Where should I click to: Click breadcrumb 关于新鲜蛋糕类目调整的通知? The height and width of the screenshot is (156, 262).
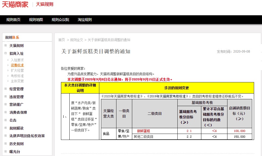coord(109,40)
